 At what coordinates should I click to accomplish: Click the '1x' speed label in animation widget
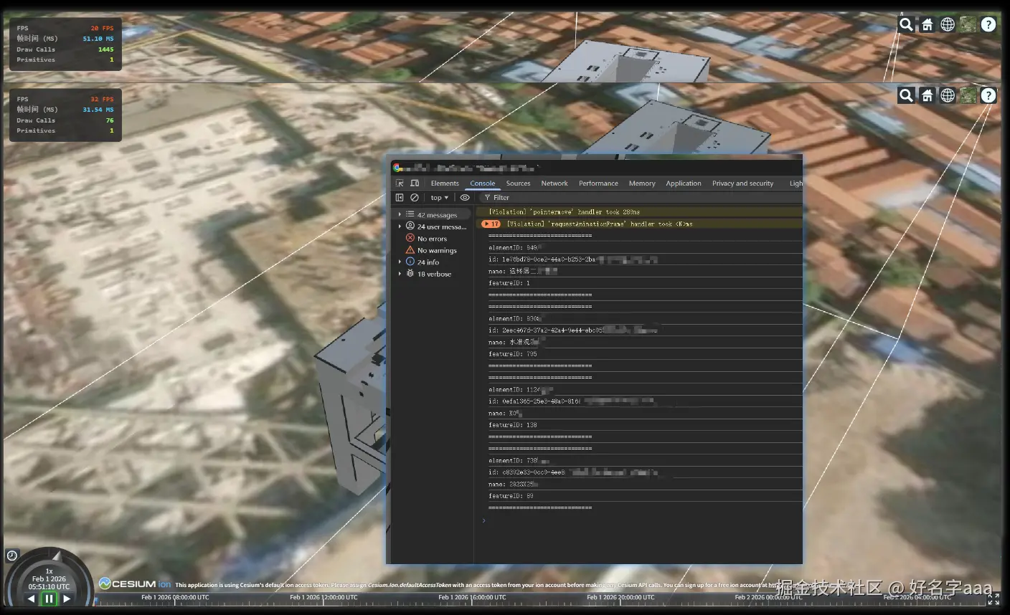(x=49, y=571)
